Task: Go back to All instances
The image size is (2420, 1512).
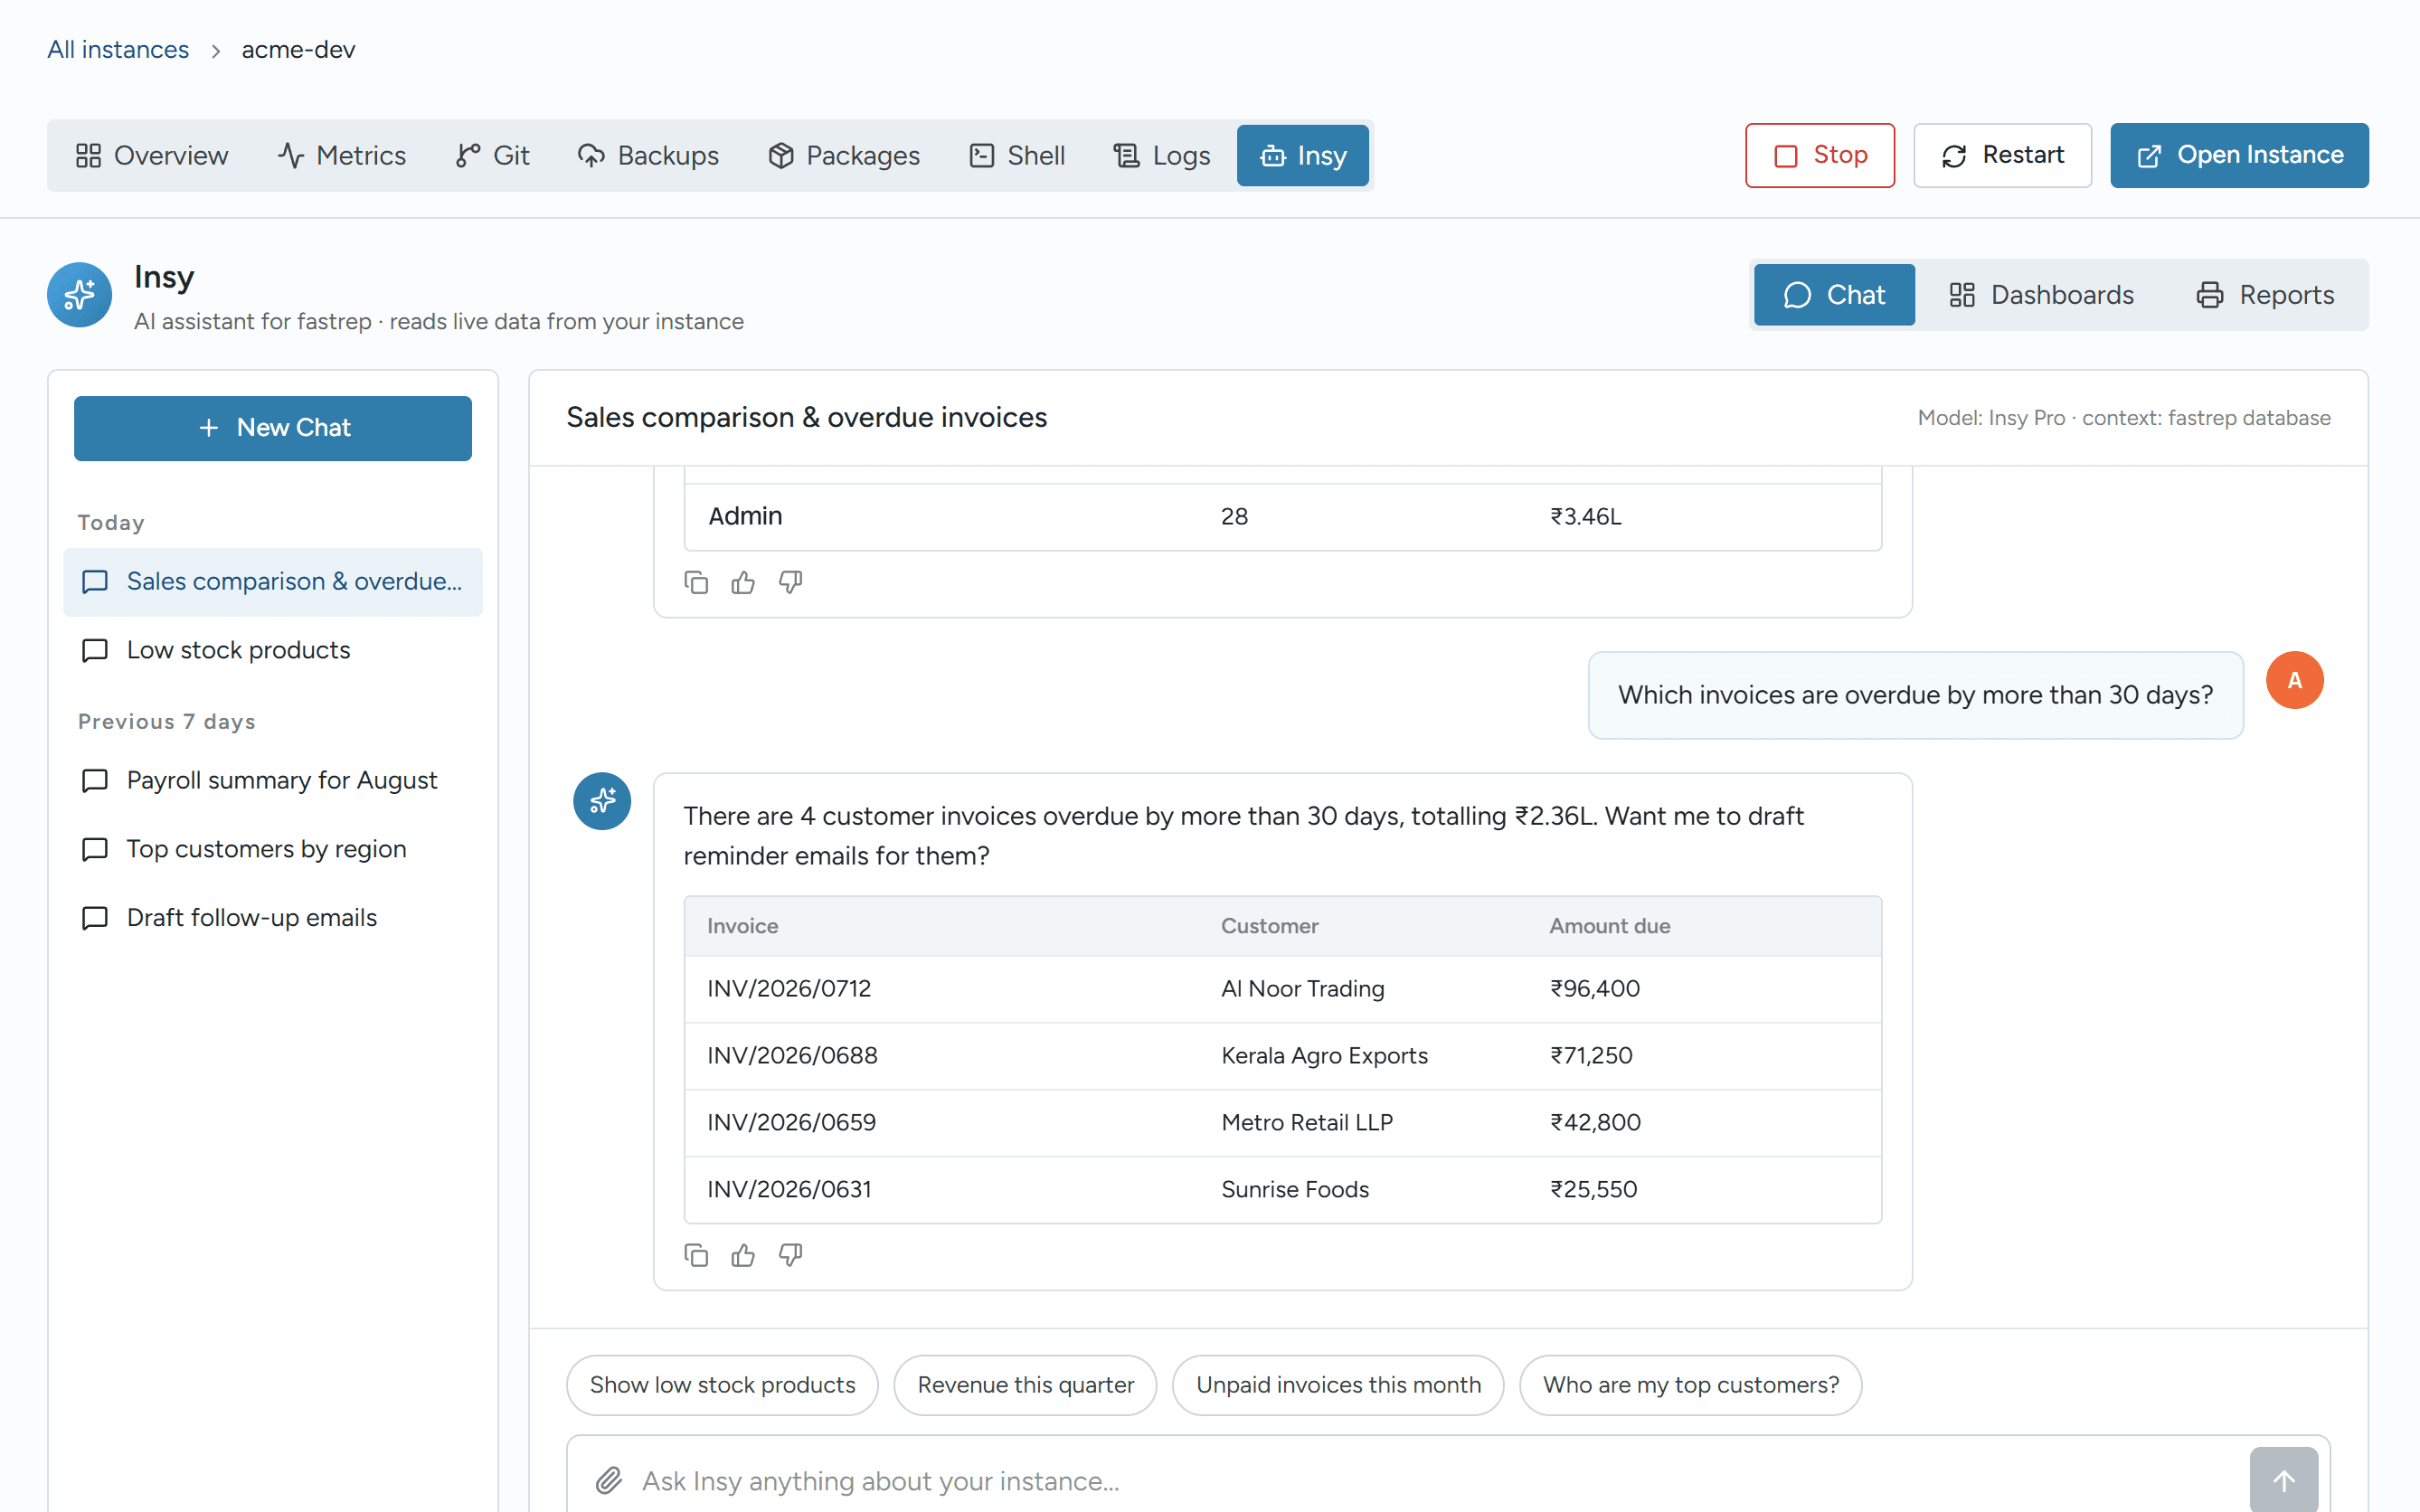Action: 118,49
